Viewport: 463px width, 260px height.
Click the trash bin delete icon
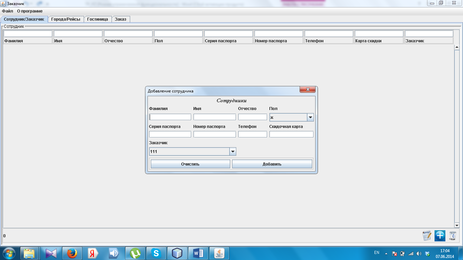[x=452, y=236]
